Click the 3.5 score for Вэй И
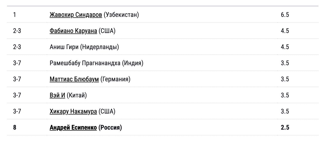 pos(285,95)
